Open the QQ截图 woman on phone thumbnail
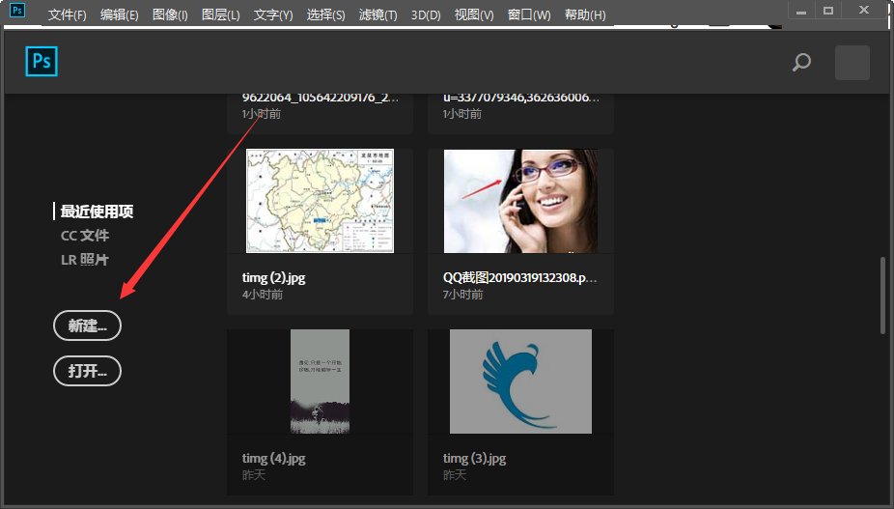Viewport: 894px width, 509px height. [x=520, y=201]
